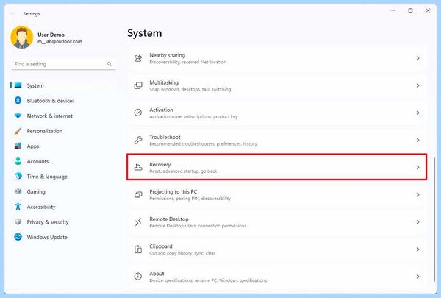This screenshot has height=298, width=441.
Task: Open Troubleshoot using right chevron
Action: coord(418,140)
